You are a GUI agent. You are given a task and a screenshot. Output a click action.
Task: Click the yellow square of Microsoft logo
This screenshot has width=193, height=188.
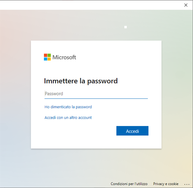click(x=49, y=59)
